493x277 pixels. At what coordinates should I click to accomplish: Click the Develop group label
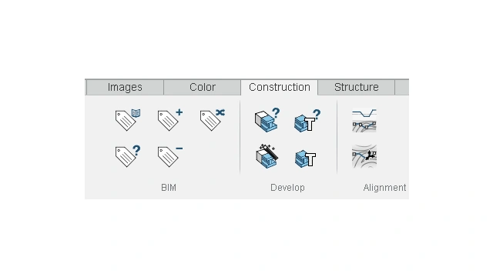click(x=287, y=188)
